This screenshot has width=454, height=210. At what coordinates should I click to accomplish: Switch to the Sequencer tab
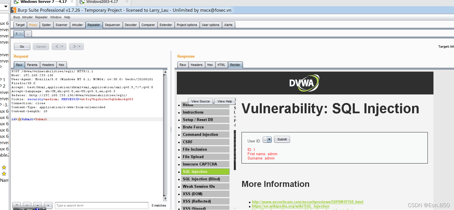[113, 25]
